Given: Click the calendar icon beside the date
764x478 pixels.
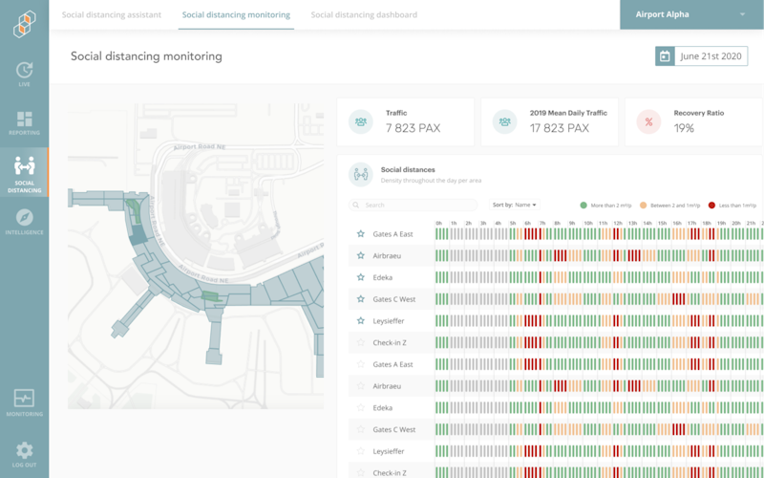Looking at the screenshot, I should coord(665,56).
